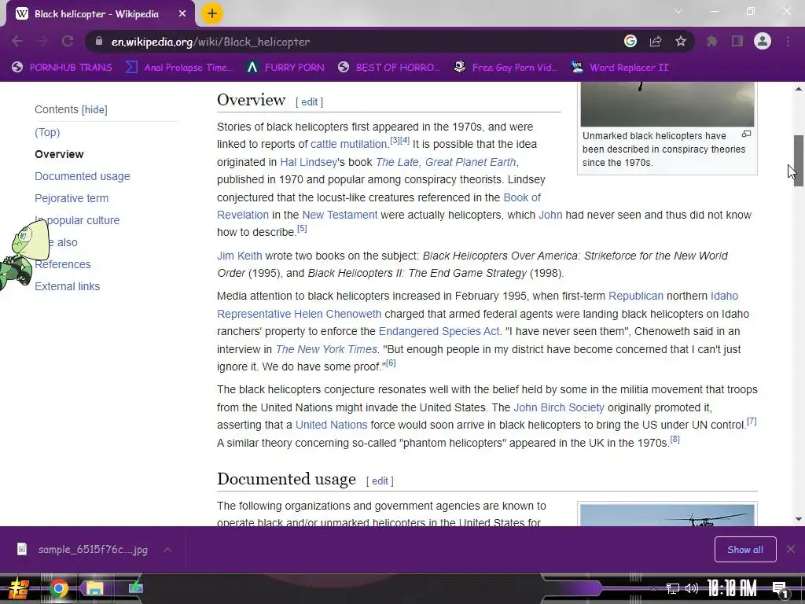Open the notification center icon

click(x=780, y=590)
